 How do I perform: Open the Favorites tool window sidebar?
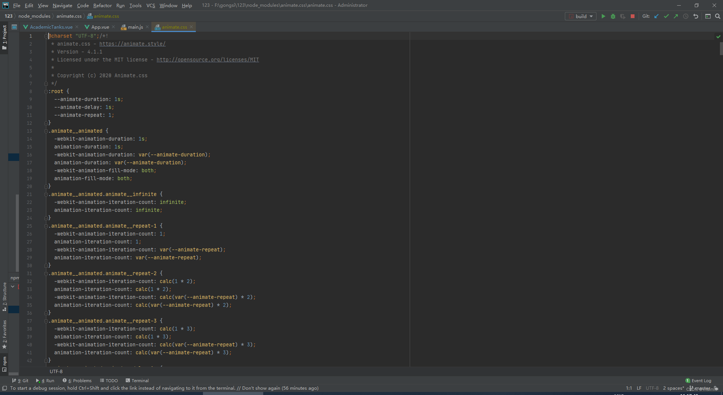(x=4, y=334)
